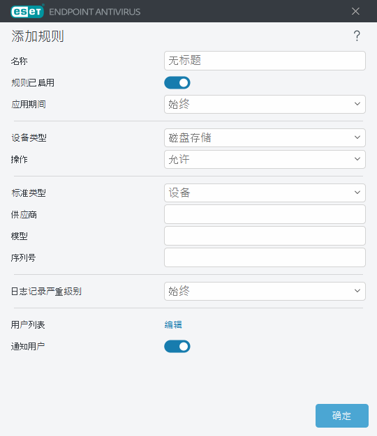377x436 pixels.
Task: Expand the 标准类型 dropdown showing 设备
Action: click(265, 193)
